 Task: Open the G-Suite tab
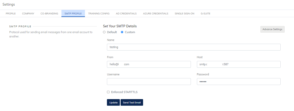tap(206, 13)
